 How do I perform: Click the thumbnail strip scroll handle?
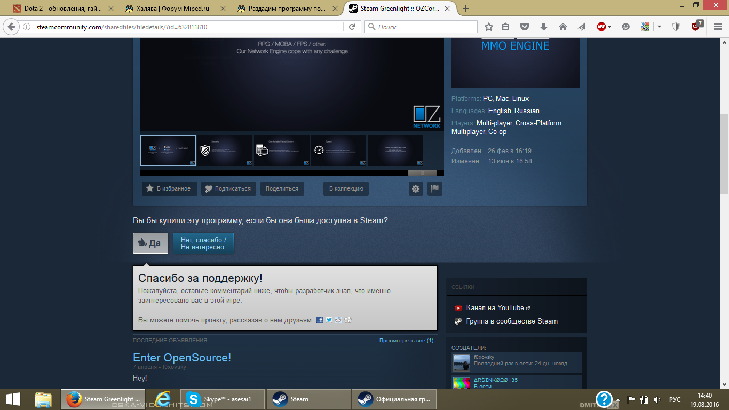[423, 173]
